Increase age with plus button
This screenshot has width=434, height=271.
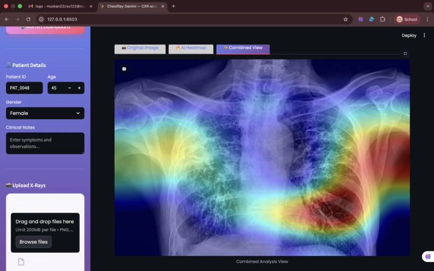79,88
